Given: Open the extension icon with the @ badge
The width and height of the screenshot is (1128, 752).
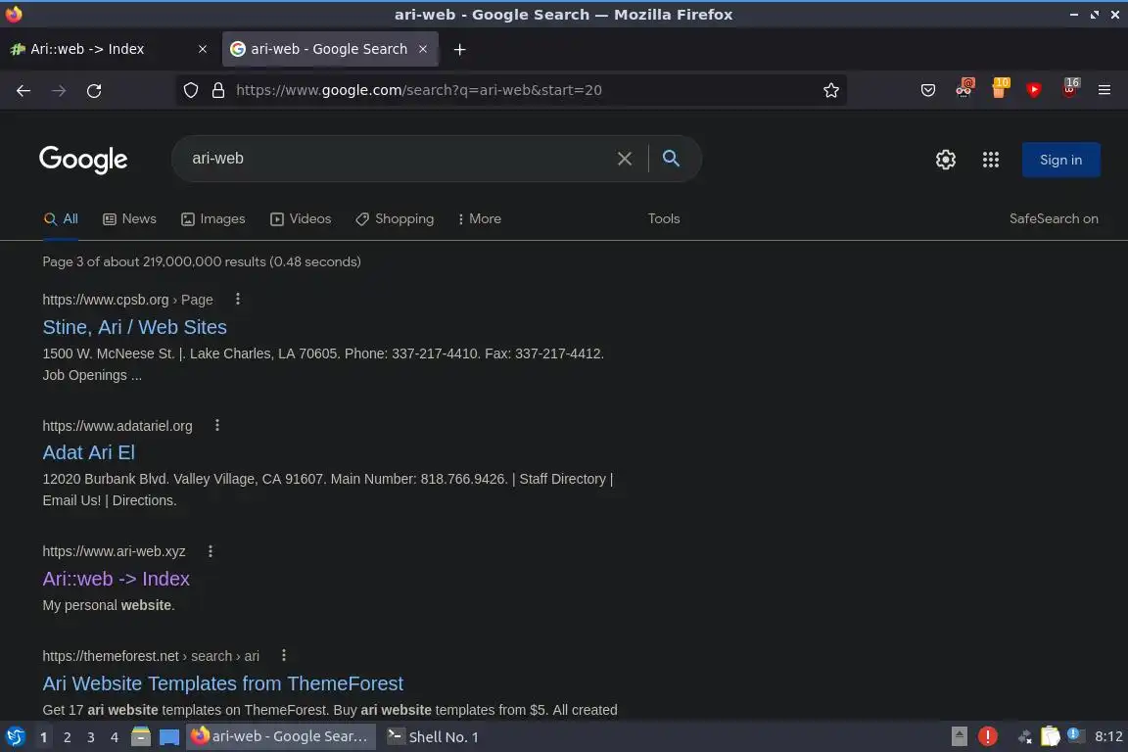Looking at the screenshot, I should click(x=963, y=88).
